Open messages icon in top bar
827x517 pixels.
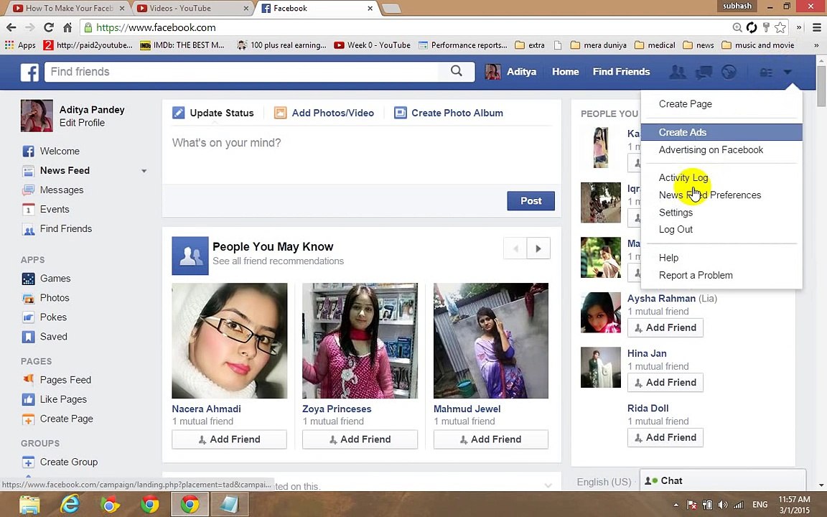coord(704,73)
